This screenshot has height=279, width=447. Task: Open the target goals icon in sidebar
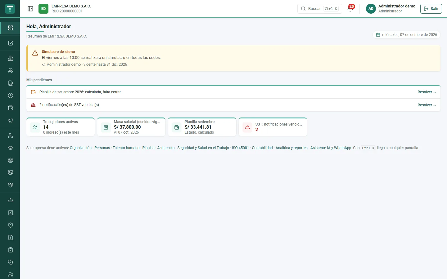(x=11, y=160)
